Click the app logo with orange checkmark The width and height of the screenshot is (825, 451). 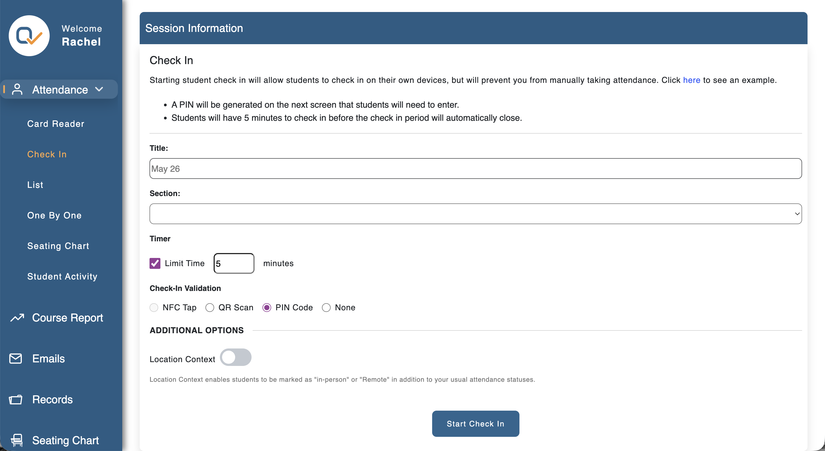coord(29,35)
